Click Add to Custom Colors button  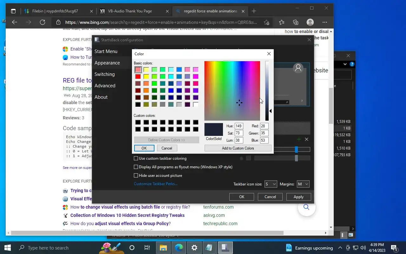point(238,148)
